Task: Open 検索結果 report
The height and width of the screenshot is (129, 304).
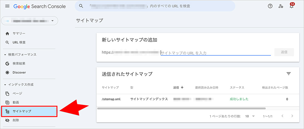Action: (x=19, y=64)
